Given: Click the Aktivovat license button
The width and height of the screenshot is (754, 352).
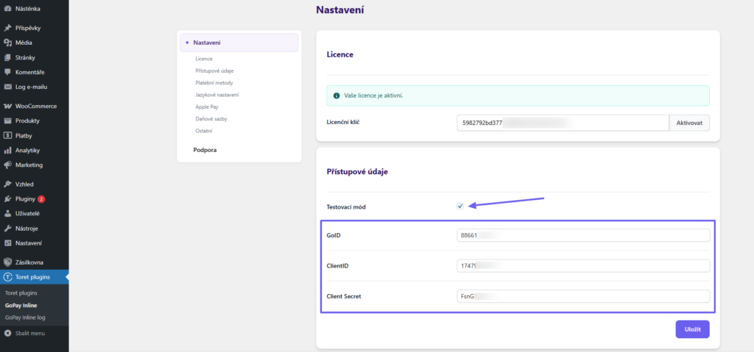Looking at the screenshot, I should [x=689, y=123].
